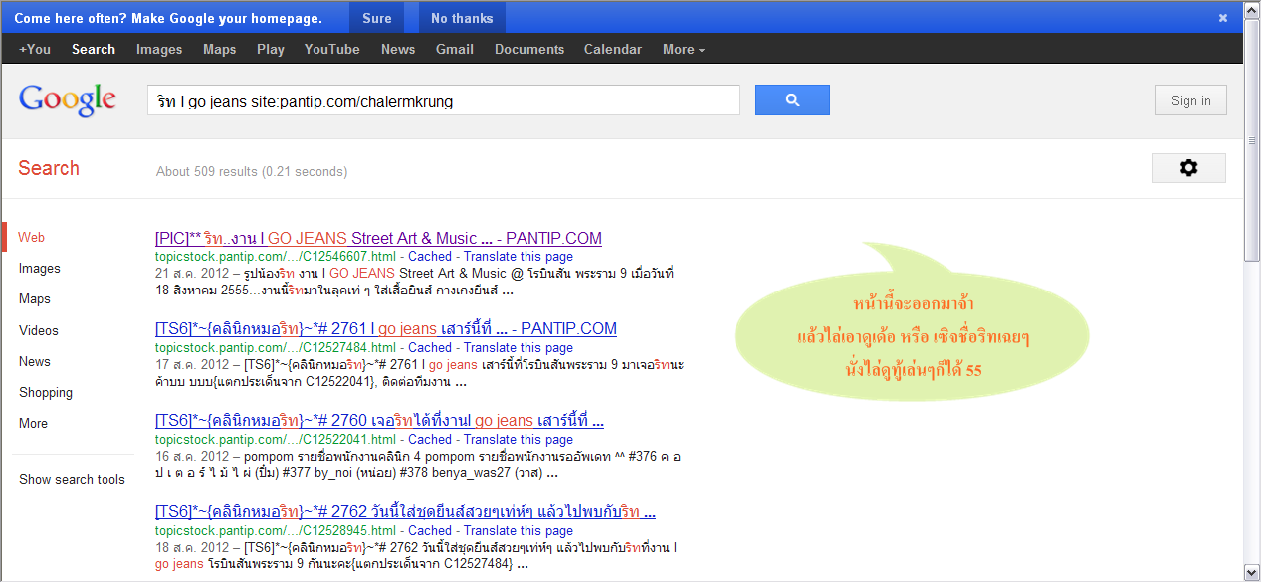
Task: Open Documents in the top bar
Action: point(529,49)
